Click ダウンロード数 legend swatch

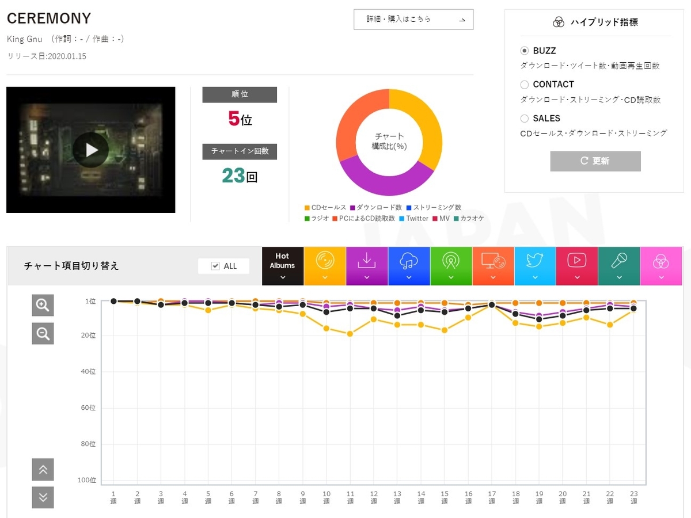[352, 208]
